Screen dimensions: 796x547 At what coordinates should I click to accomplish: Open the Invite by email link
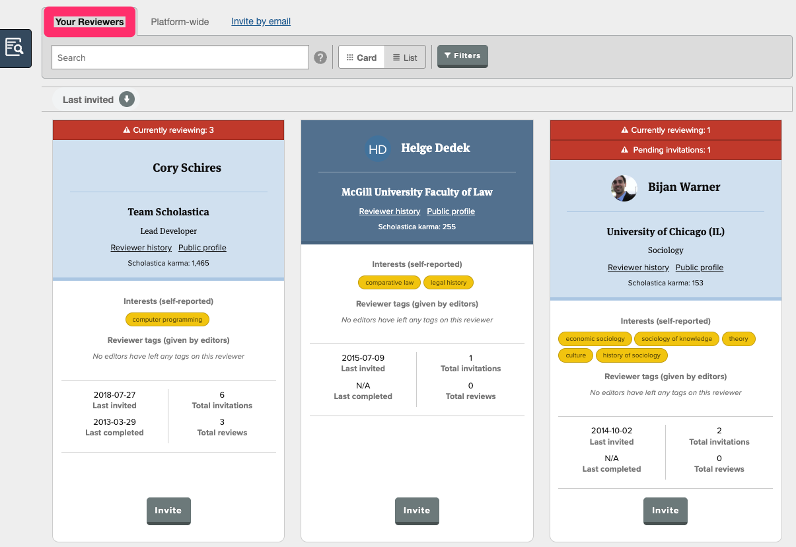point(261,21)
